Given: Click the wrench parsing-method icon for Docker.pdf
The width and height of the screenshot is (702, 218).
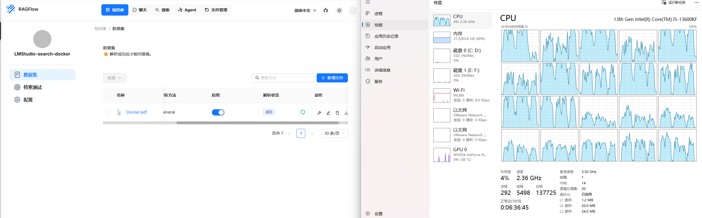Looking at the screenshot, I should pyautogui.click(x=319, y=113).
